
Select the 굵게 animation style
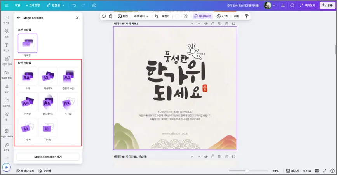click(27, 76)
